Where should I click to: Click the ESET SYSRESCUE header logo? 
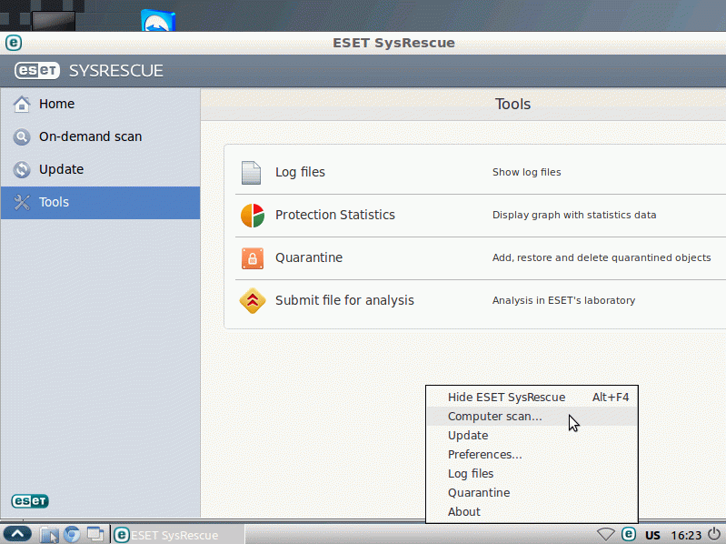pyautogui.click(x=88, y=70)
